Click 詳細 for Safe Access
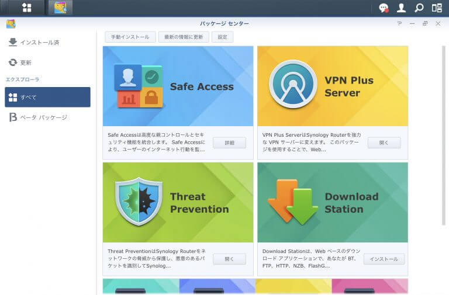The height and width of the screenshot is (295, 449). pos(229,143)
